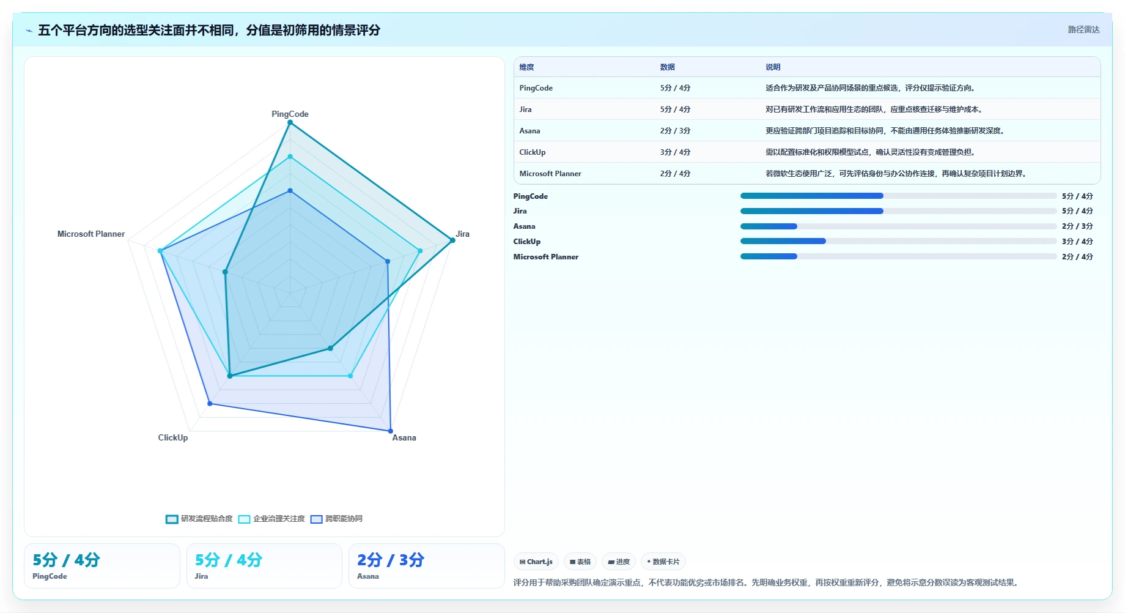
Task: Click the PingCode axis label on the radar chart
Action: pyautogui.click(x=290, y=114)
